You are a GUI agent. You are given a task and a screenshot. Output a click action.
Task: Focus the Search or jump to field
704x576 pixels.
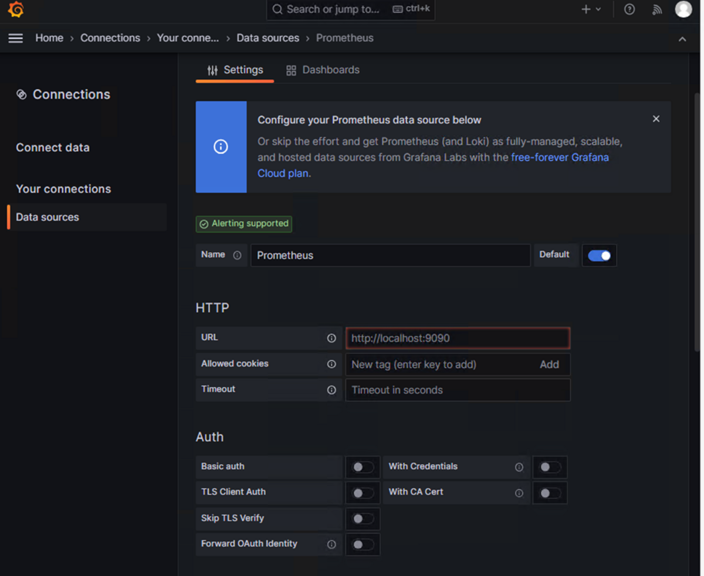(351, 10)
